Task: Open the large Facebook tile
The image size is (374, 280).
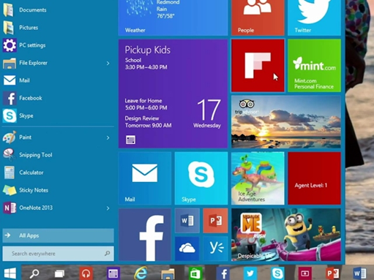Action: [x=145, y=235]
